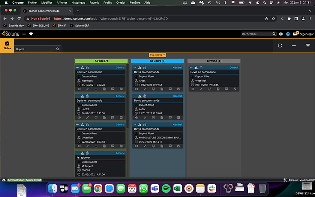Screen dimensions: 315x197
Task: Open the filter list icon
Action: pos(308,45)
